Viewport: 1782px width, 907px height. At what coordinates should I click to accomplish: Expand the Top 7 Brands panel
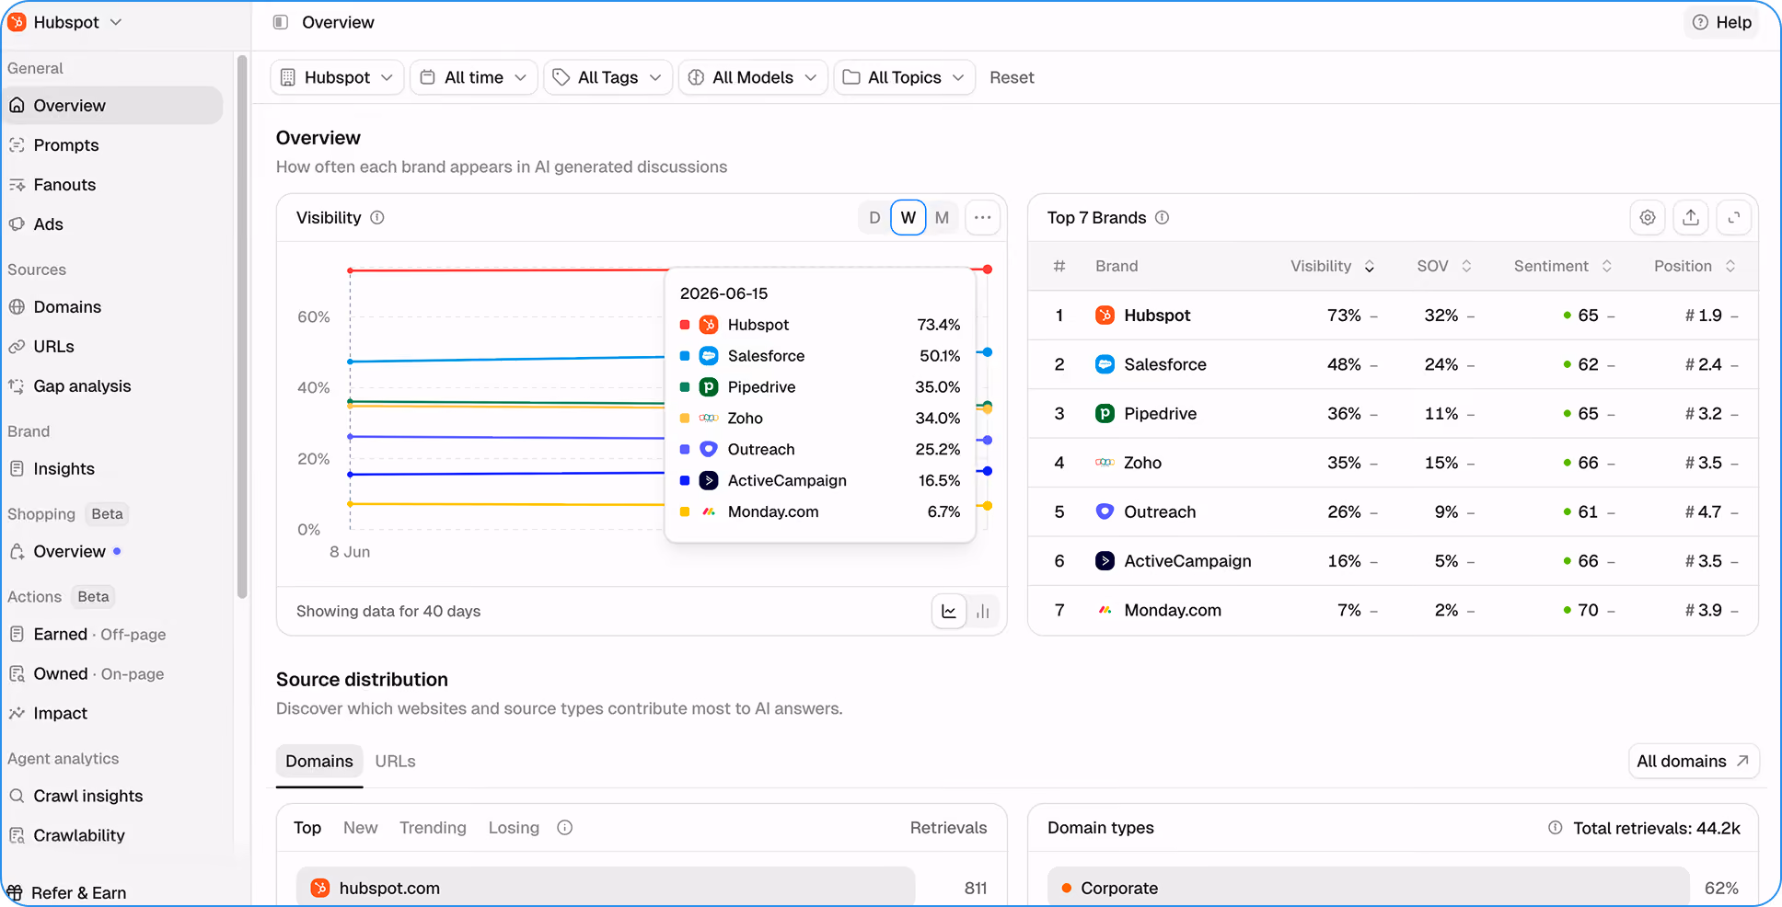(1734, 218)
